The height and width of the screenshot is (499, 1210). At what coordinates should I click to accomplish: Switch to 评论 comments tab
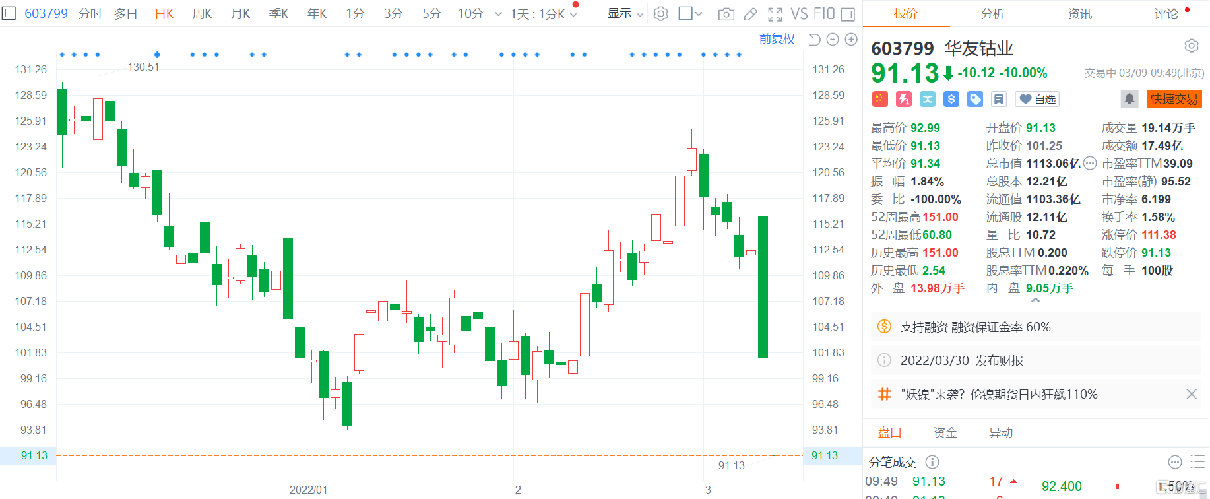[x=1166, y=14]
